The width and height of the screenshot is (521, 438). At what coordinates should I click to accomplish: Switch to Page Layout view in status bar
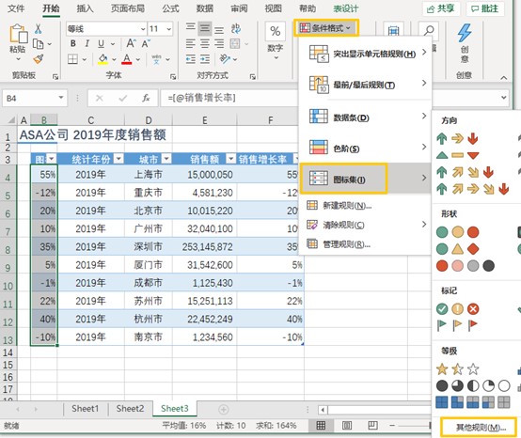(x=347, y=426)
